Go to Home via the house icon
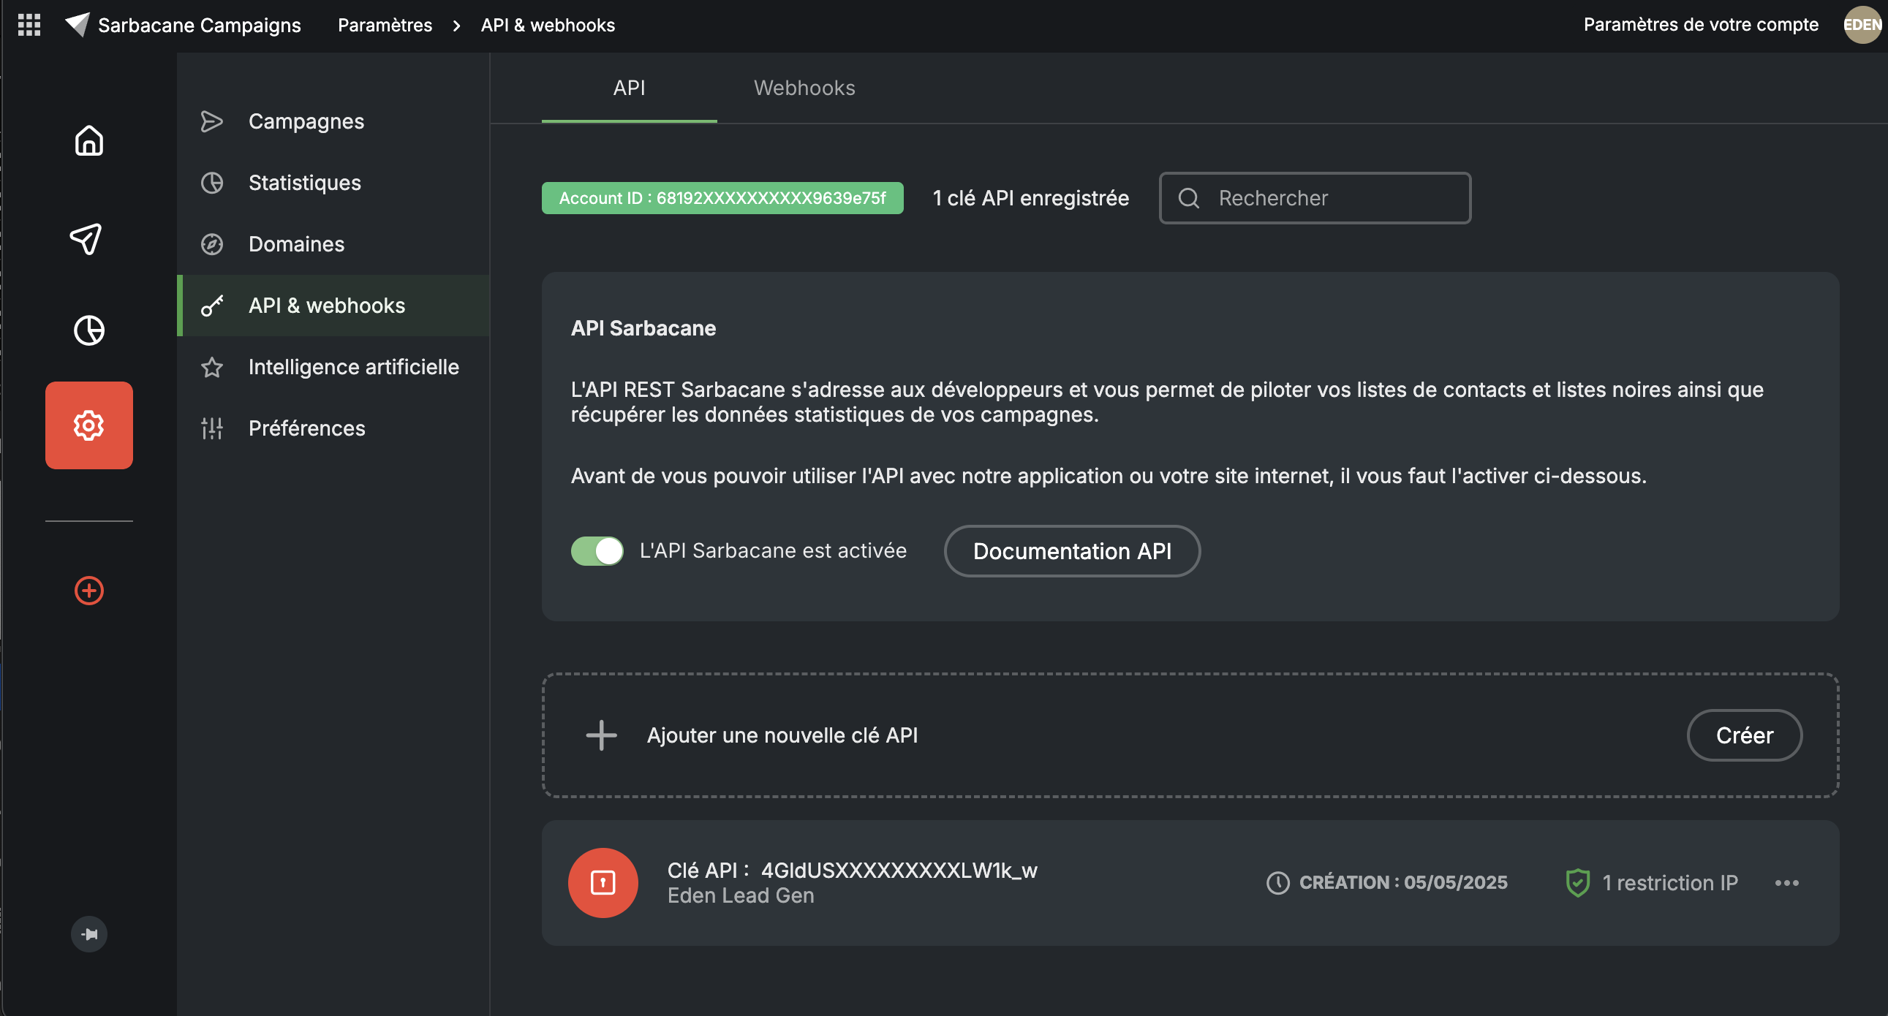This screenshot has height=1016, width=1888. pos(88,140)
